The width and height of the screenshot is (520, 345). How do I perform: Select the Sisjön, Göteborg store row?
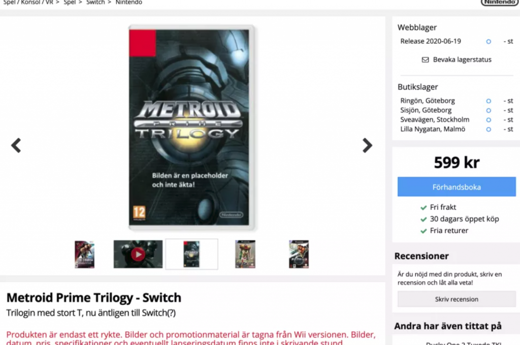click(457, 110)
